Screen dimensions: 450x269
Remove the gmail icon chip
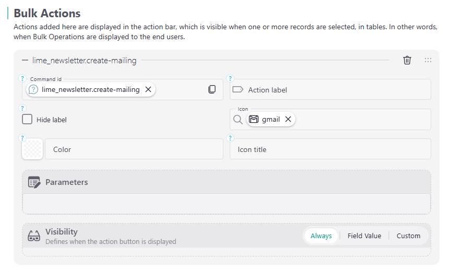(288, 119)
